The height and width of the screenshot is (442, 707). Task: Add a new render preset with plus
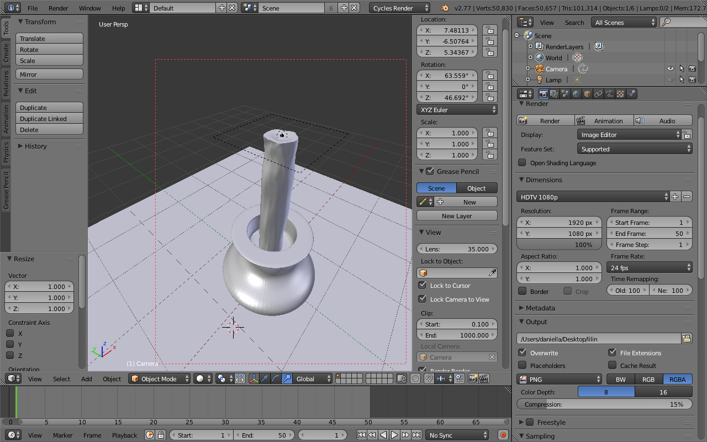(676, 197)
